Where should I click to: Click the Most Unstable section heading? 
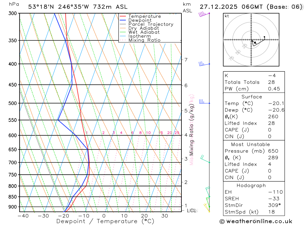coord(251,145)
